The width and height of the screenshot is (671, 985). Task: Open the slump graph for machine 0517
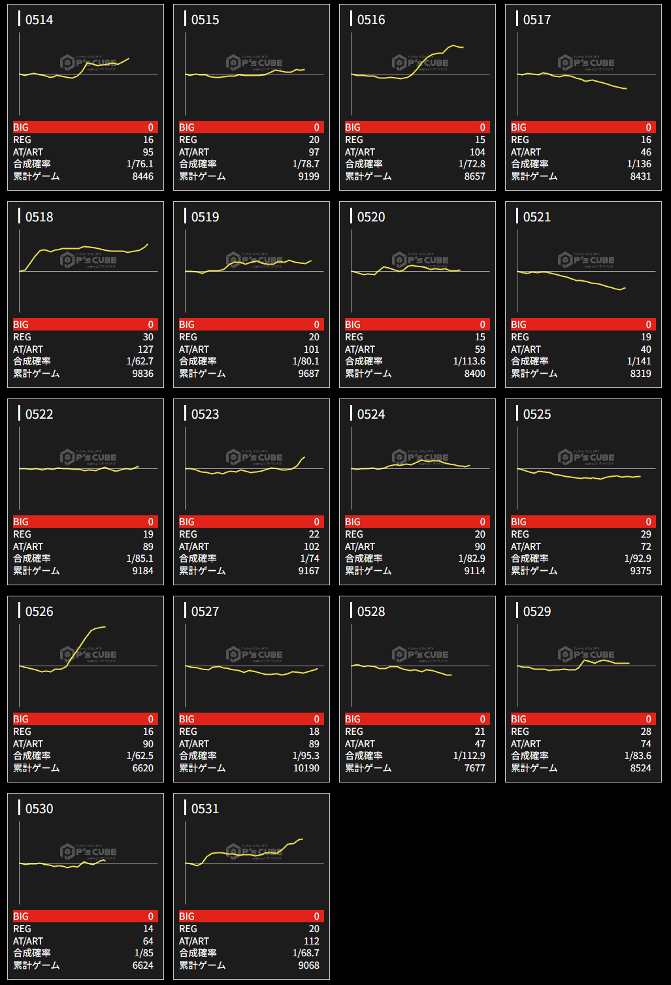[586, 74]
